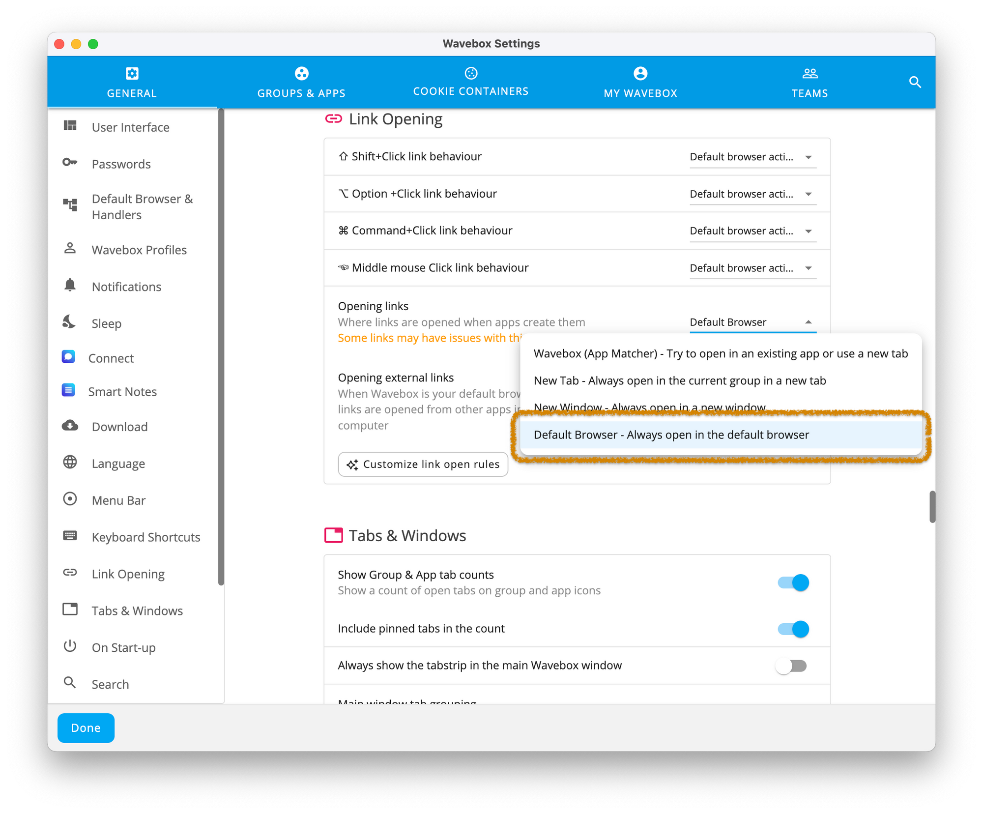Open Shift+Click link behaviour dropdown
983x814 pixels.
coord(752,157)
